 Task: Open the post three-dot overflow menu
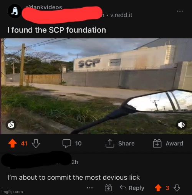tap(180, 11)
